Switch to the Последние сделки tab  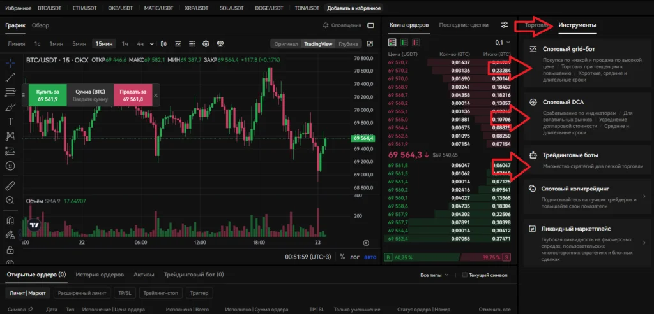(464, 25)
